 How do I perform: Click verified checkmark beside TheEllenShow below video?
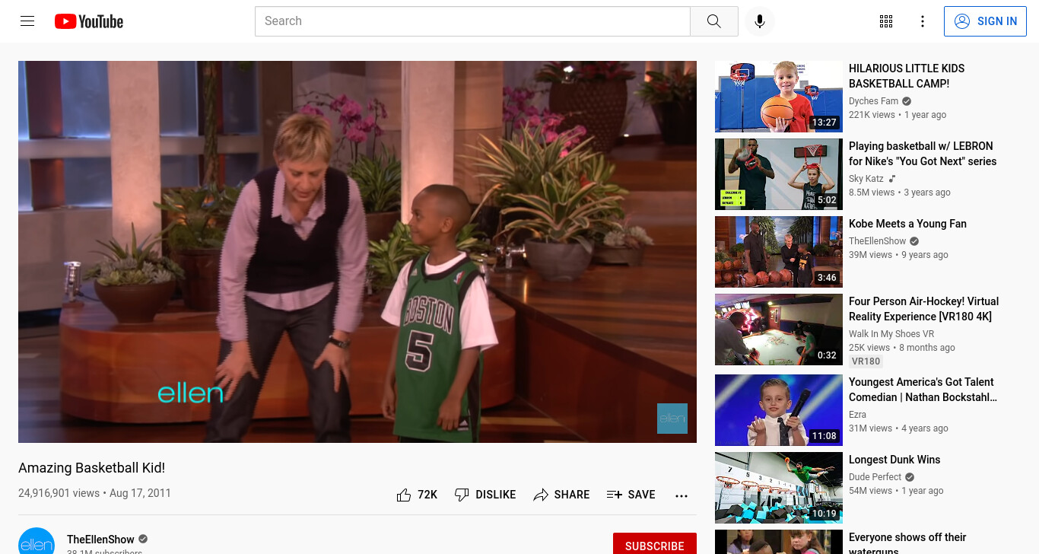click(x=143, y=539)
